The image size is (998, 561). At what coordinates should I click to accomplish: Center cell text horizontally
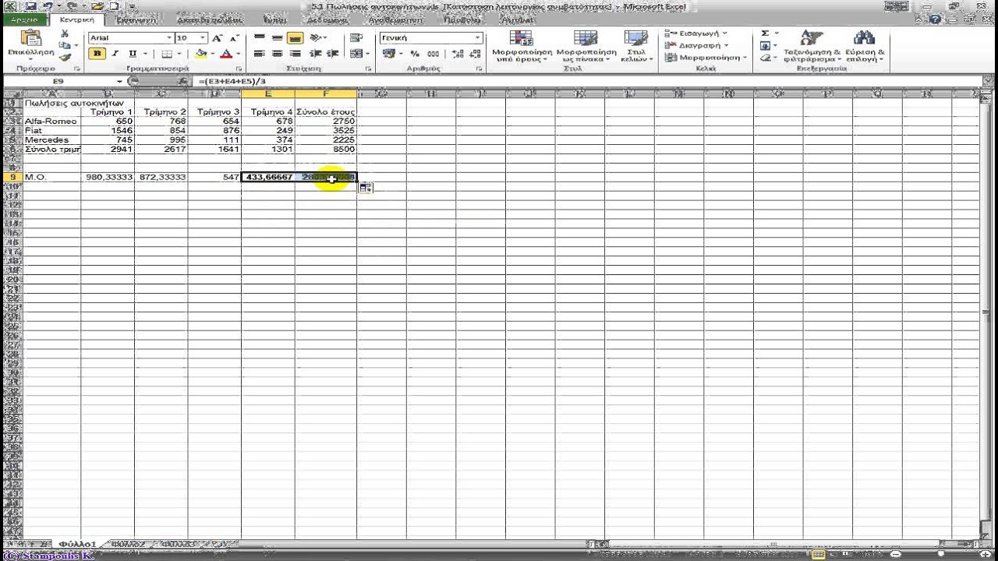tap(277, 54)
